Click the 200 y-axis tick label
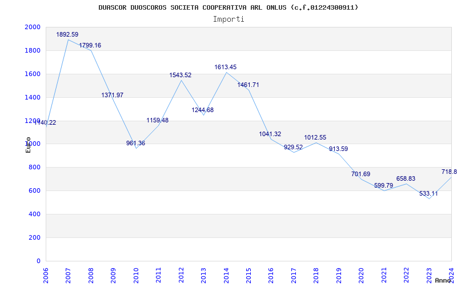 (x=34, y=237)
